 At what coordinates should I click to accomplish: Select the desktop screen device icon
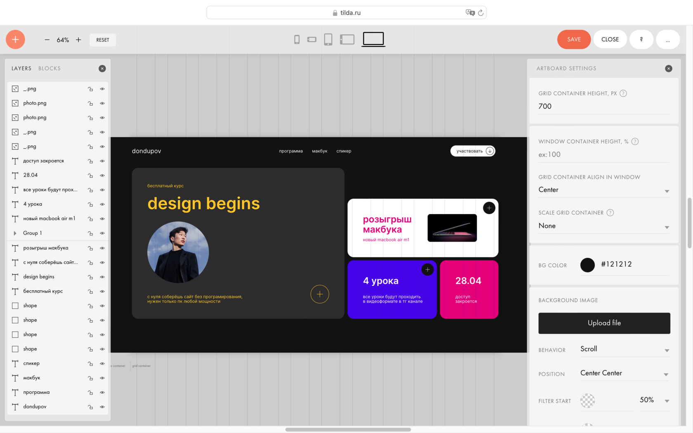[373, 39]
